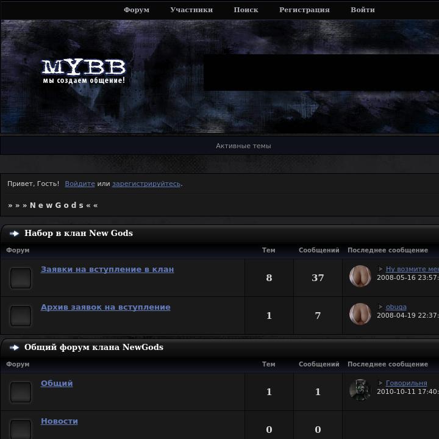Click avatar in Заявки на вступление row
439x439 pixels.
click(x=360, y=276)
